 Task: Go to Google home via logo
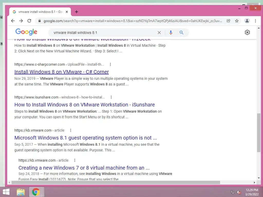26,32
